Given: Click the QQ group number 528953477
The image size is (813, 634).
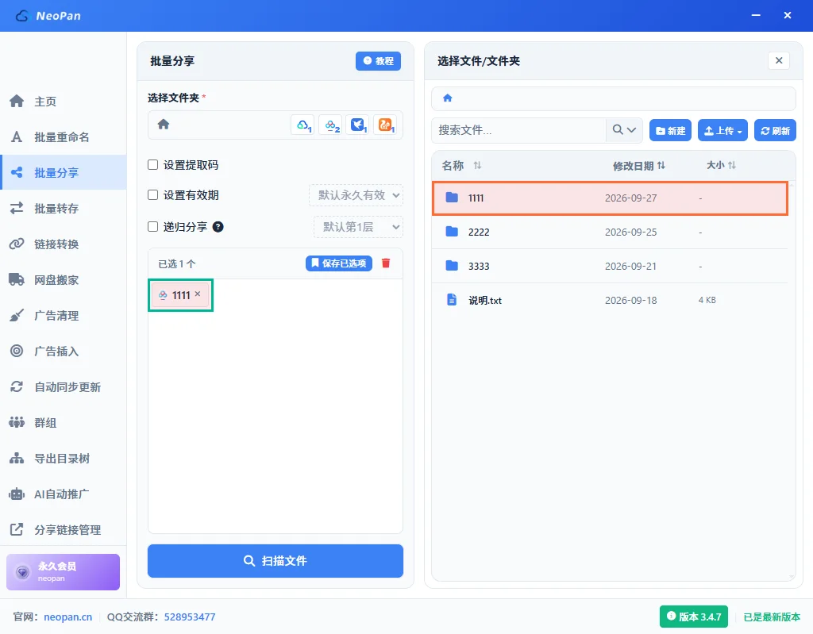Looking at the screenshot, I should pyautogui.click(x=190, y=617).
